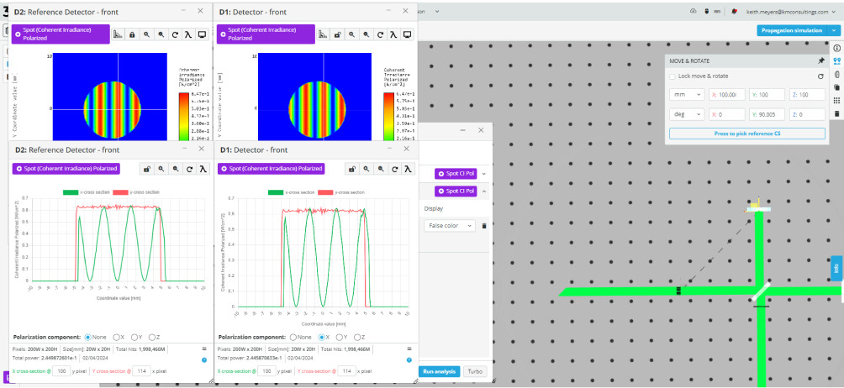Viewport: 844px width, 388px height.
Task: Open the notification bell in top bar
Action: [x=734, y=11]
